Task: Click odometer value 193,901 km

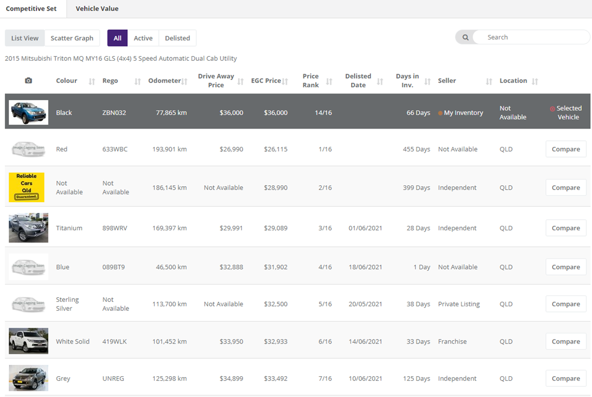Action: [x=169, y=149]
